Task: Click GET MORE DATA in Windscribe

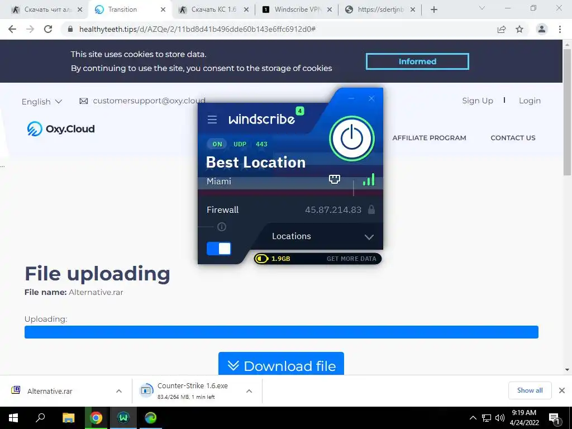Action: pyautogui.click(x=351, y=259)
